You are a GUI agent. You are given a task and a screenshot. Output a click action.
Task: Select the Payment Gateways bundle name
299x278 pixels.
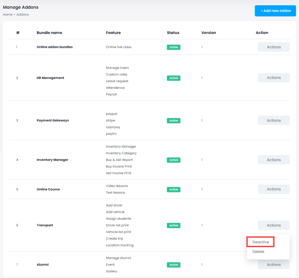pos(53,121)
